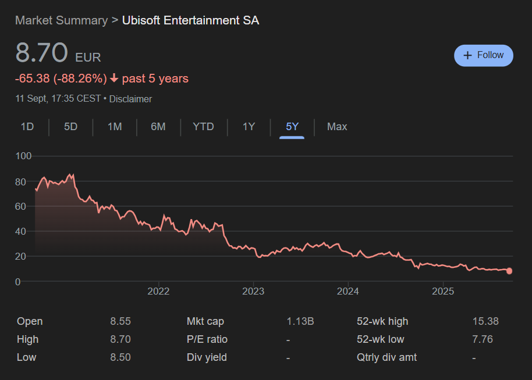Viewport: 532px width, 380px height.
Task: Click the Follow button
Action: [484, 56]
